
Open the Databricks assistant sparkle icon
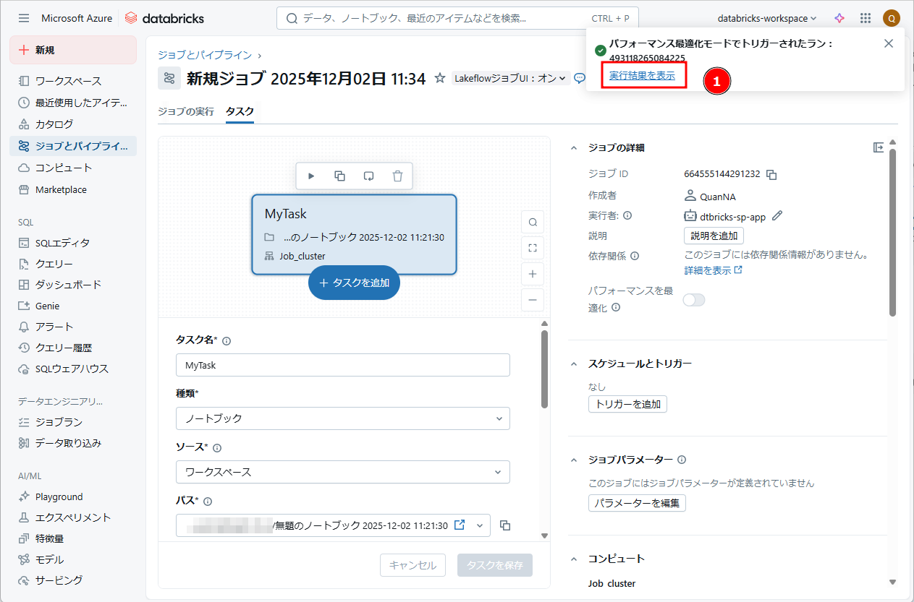pos(839,18)
